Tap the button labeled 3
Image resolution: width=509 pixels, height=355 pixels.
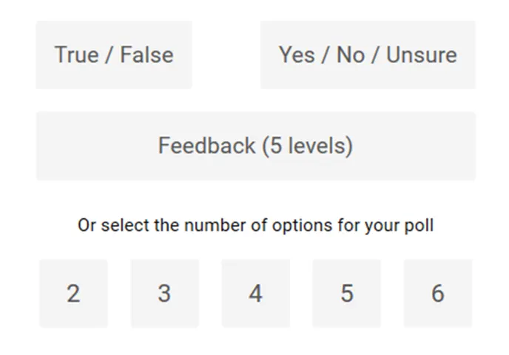click(164, 294)
